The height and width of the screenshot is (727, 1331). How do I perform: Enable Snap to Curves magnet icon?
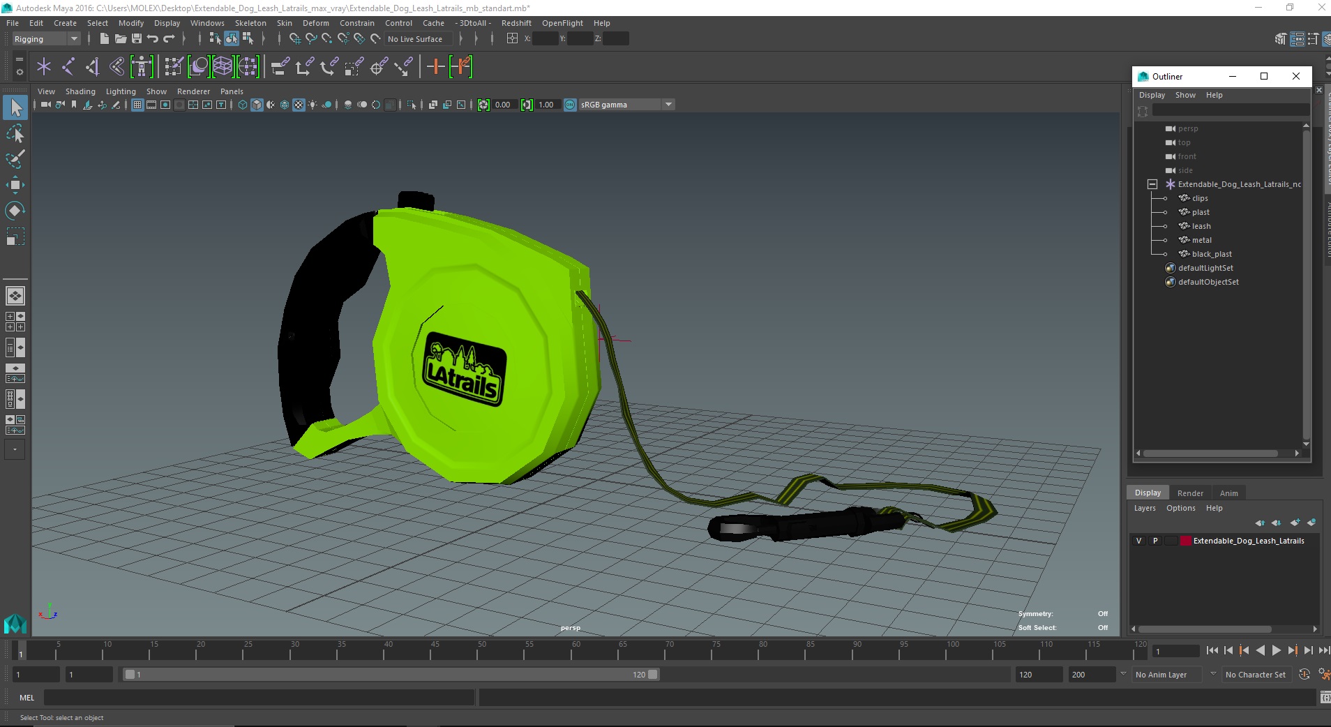[311, 39]
